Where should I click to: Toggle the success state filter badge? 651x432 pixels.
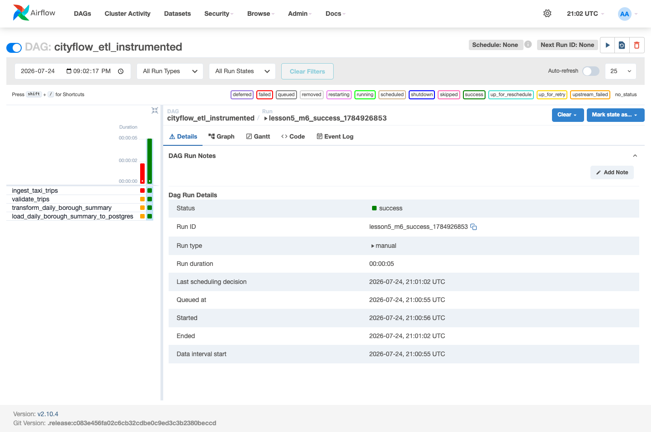point(474,94)
